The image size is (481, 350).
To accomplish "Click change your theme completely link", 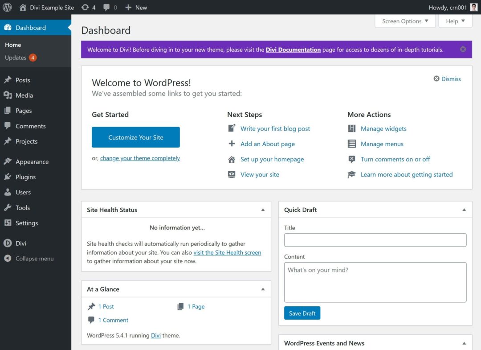I will click(x=140, y=158).
